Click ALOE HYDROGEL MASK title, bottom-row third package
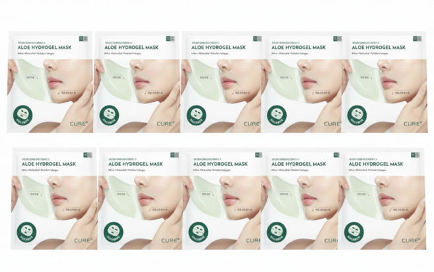 pyautogui.click(x=221, y=164)
